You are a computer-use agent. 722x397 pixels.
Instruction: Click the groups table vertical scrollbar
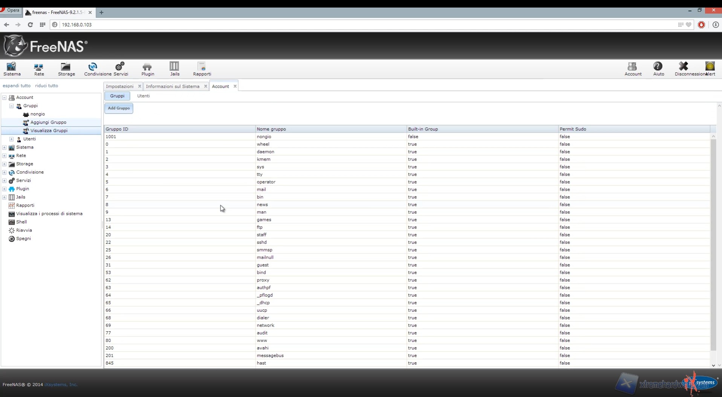[x=713, y=245]
